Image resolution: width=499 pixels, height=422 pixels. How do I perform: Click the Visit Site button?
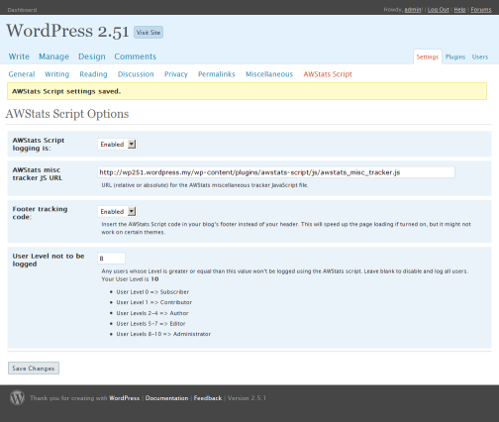click(149, 33)
